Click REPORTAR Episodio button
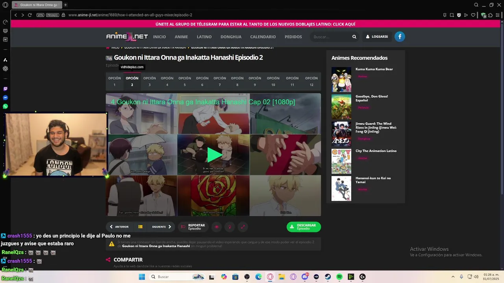 click(x=193, y=227)
